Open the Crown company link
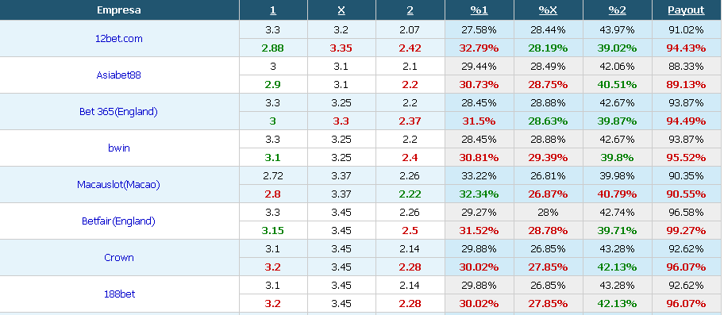 [x=118, y=257]
